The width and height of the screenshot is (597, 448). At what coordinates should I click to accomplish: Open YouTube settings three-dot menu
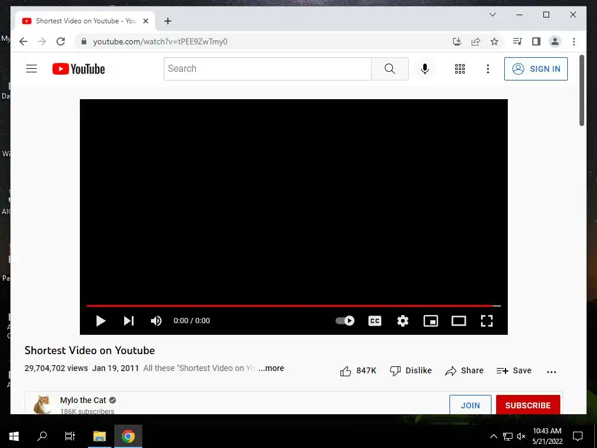click(x=488, y=69)
